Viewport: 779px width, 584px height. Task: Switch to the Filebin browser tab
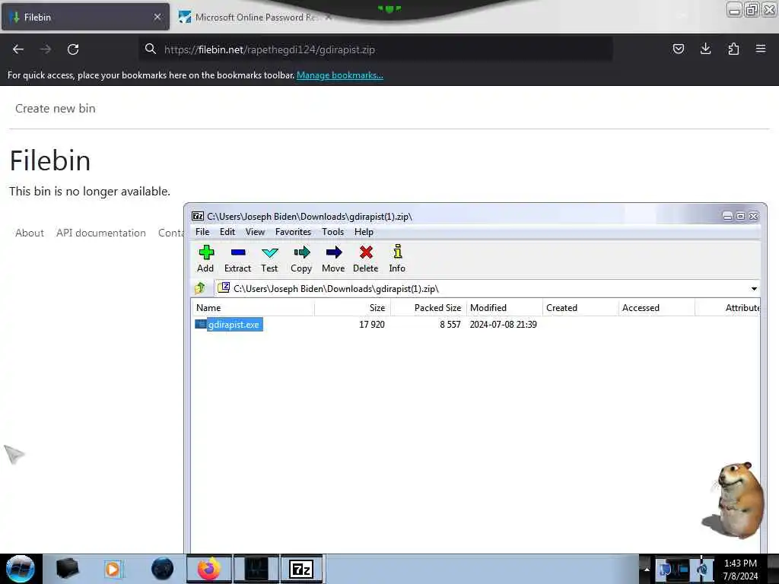[x=85, y=17]
